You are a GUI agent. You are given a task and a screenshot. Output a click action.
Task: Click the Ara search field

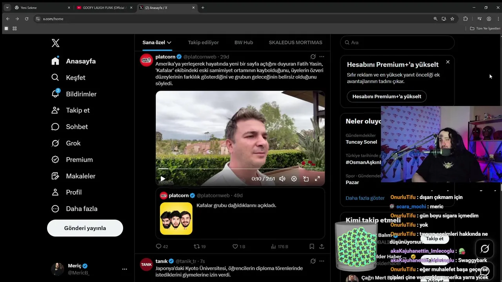[397, 42]
